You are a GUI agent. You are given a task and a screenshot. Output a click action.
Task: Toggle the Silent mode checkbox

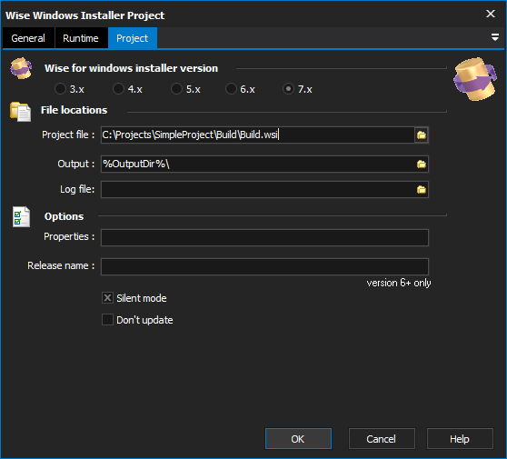[x=107, y=298]
